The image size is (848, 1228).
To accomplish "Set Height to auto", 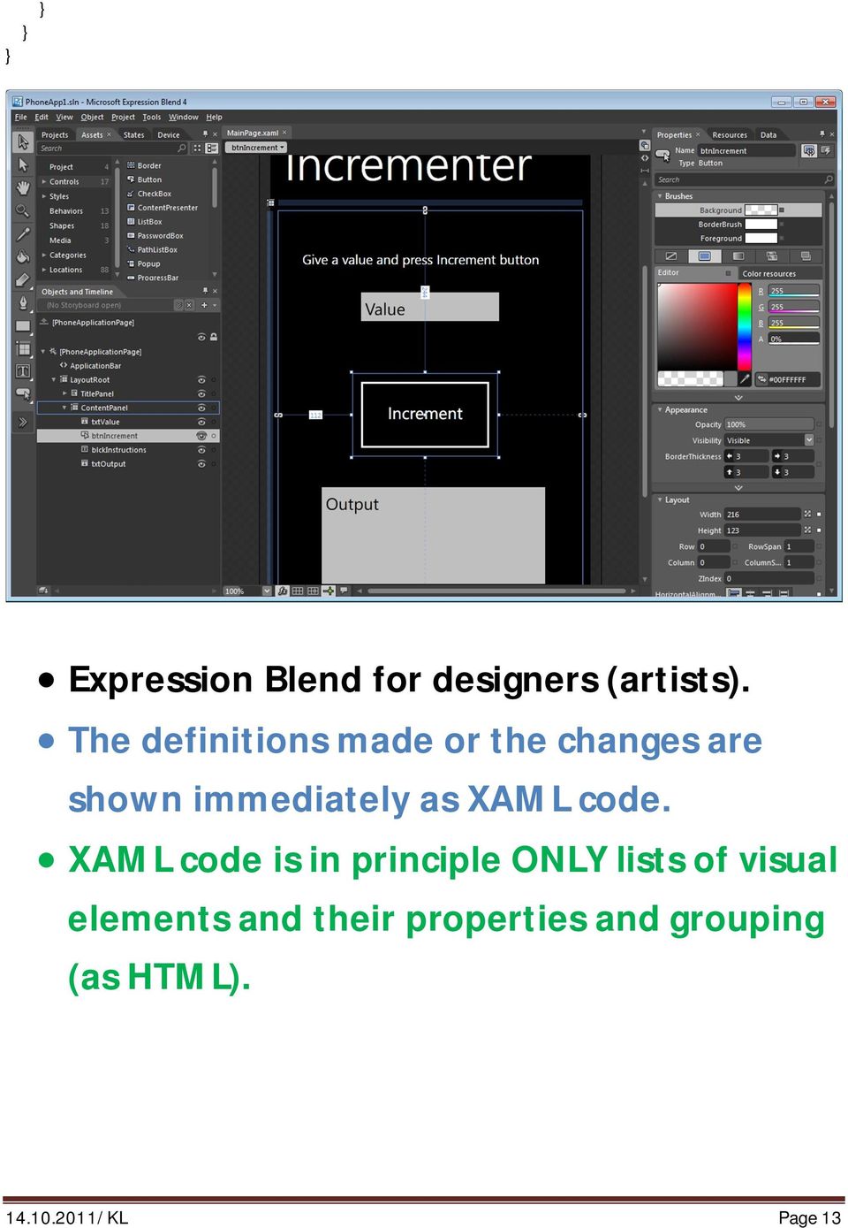I will point(807,530).
